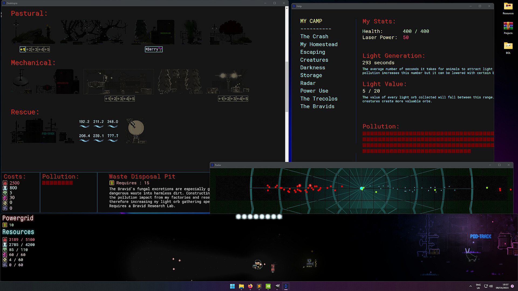Click the +1 upgrade under the first Pastural building

pos(23,49)
